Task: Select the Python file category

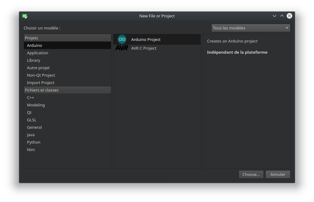Action: (x=67, y=142)
